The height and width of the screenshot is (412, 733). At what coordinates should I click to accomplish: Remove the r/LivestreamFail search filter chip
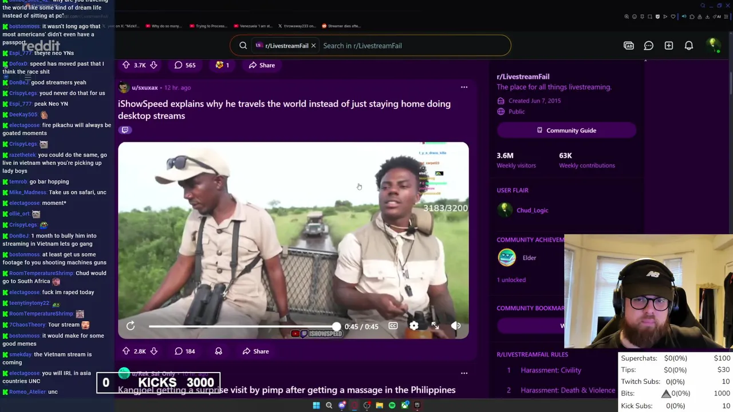pyautogui.click(x=313, y=46)
